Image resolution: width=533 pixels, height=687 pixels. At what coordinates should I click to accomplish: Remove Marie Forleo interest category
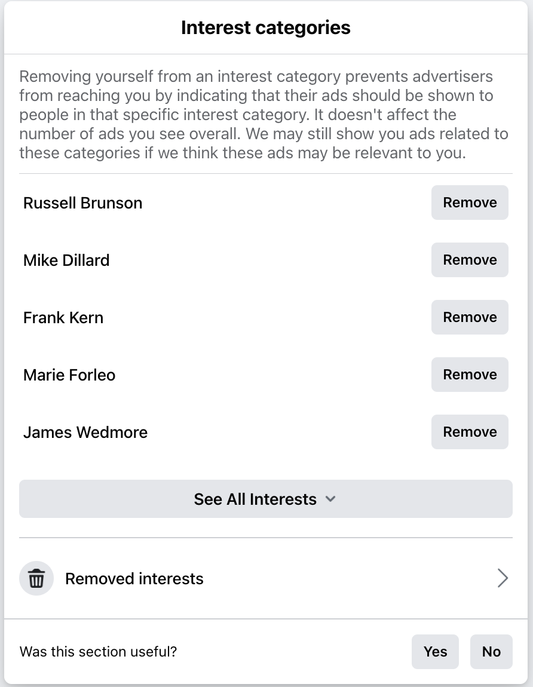pyautogui.click(x=470, y=375)
